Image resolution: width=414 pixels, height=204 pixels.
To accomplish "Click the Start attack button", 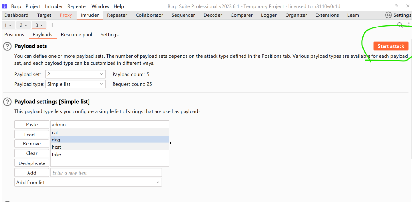I will [391, 46].
